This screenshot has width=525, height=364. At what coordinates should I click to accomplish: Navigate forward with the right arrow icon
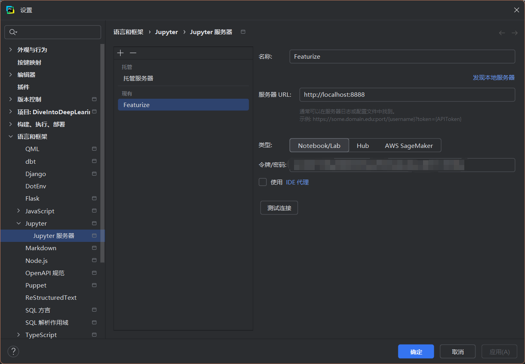coord(515,33)
